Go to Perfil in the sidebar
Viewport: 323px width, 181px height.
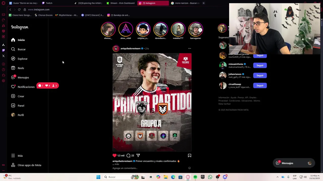click(x=17, y=115)
